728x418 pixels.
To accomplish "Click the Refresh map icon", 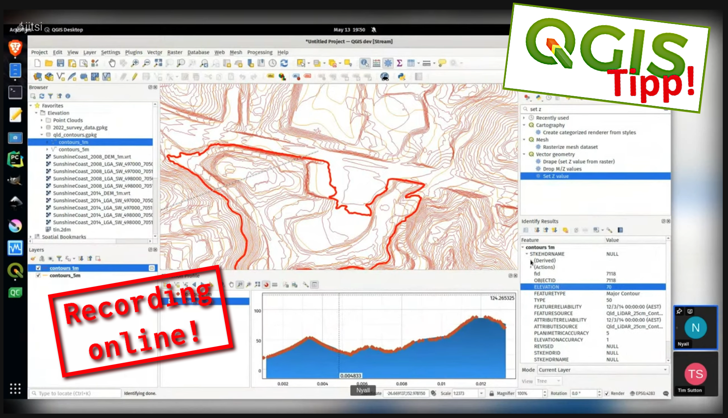I will coord(284,63).
